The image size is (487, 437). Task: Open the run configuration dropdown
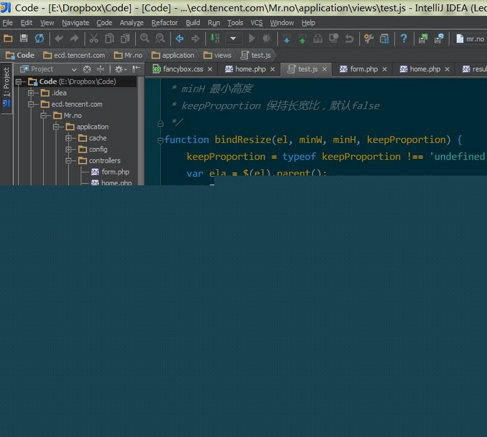click(233, 39)
